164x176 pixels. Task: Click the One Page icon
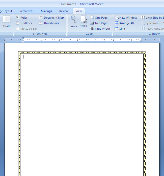point(92,18)
